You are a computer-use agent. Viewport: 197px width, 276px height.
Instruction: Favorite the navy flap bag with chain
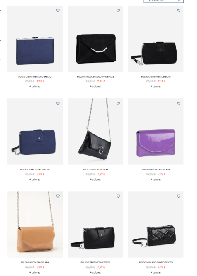[x=58, y=103]
